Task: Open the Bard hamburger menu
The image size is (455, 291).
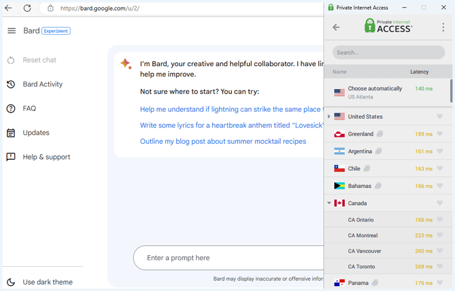Action: (x=12, y=31)
